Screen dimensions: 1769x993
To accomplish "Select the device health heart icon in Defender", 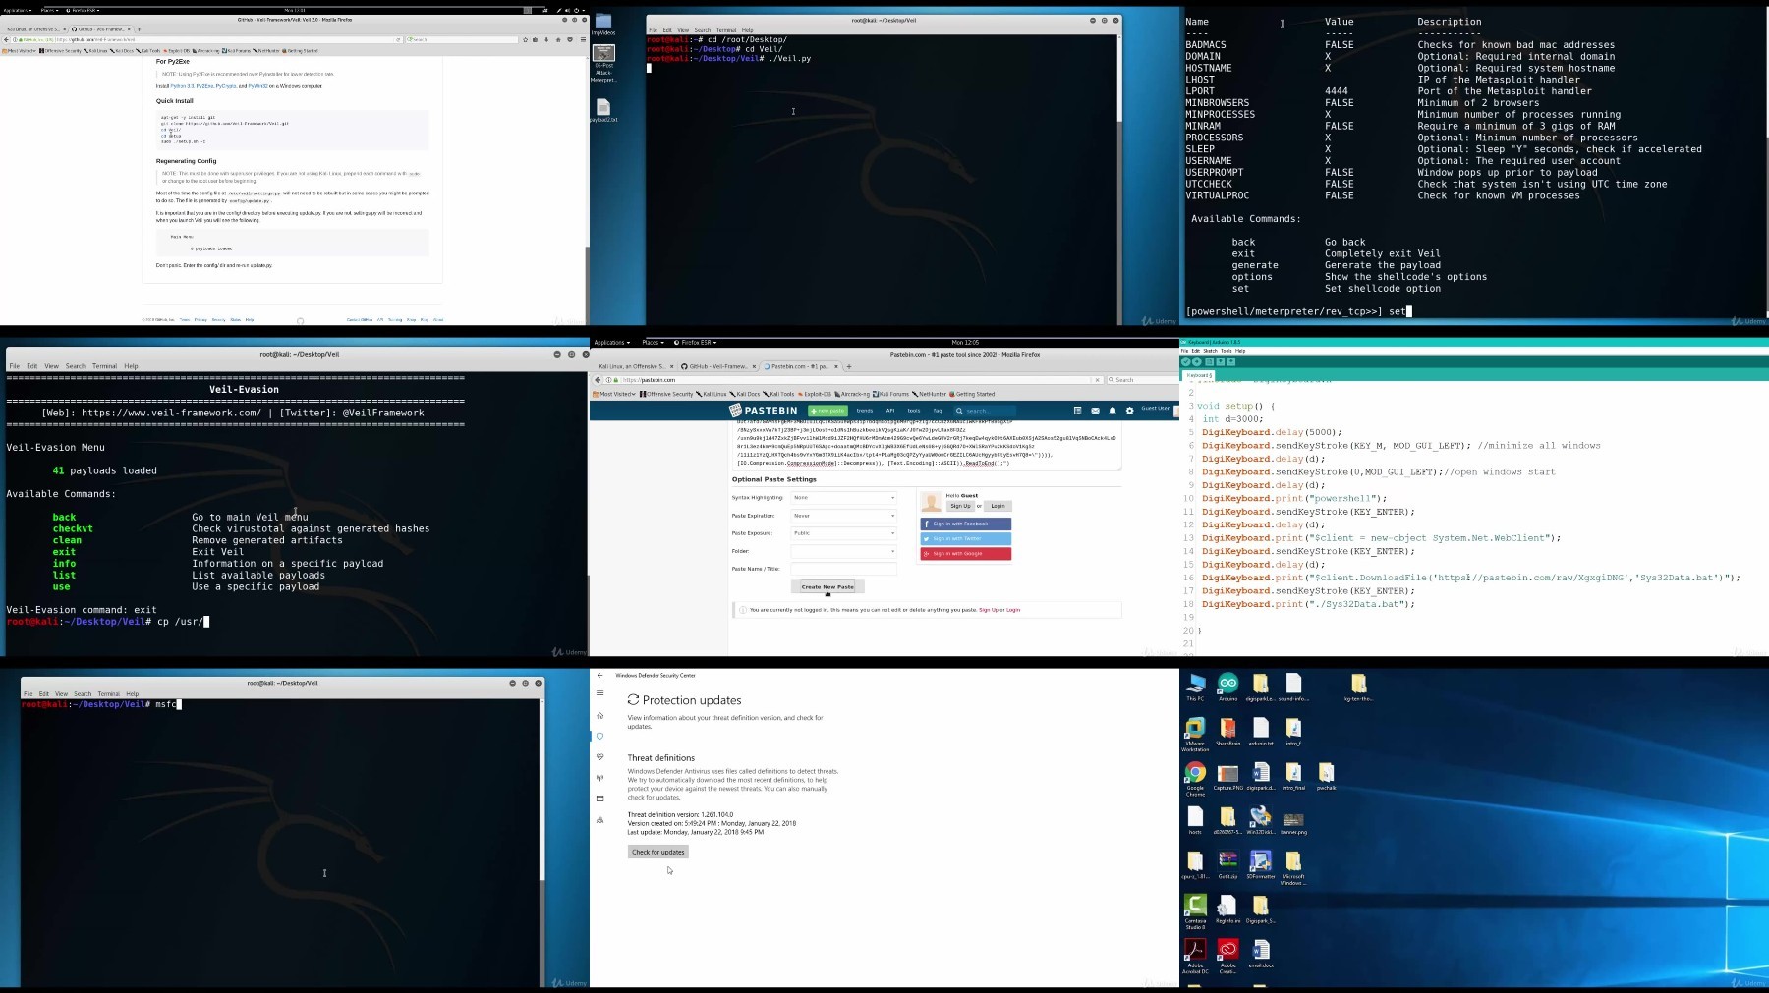I will (599, 756).
